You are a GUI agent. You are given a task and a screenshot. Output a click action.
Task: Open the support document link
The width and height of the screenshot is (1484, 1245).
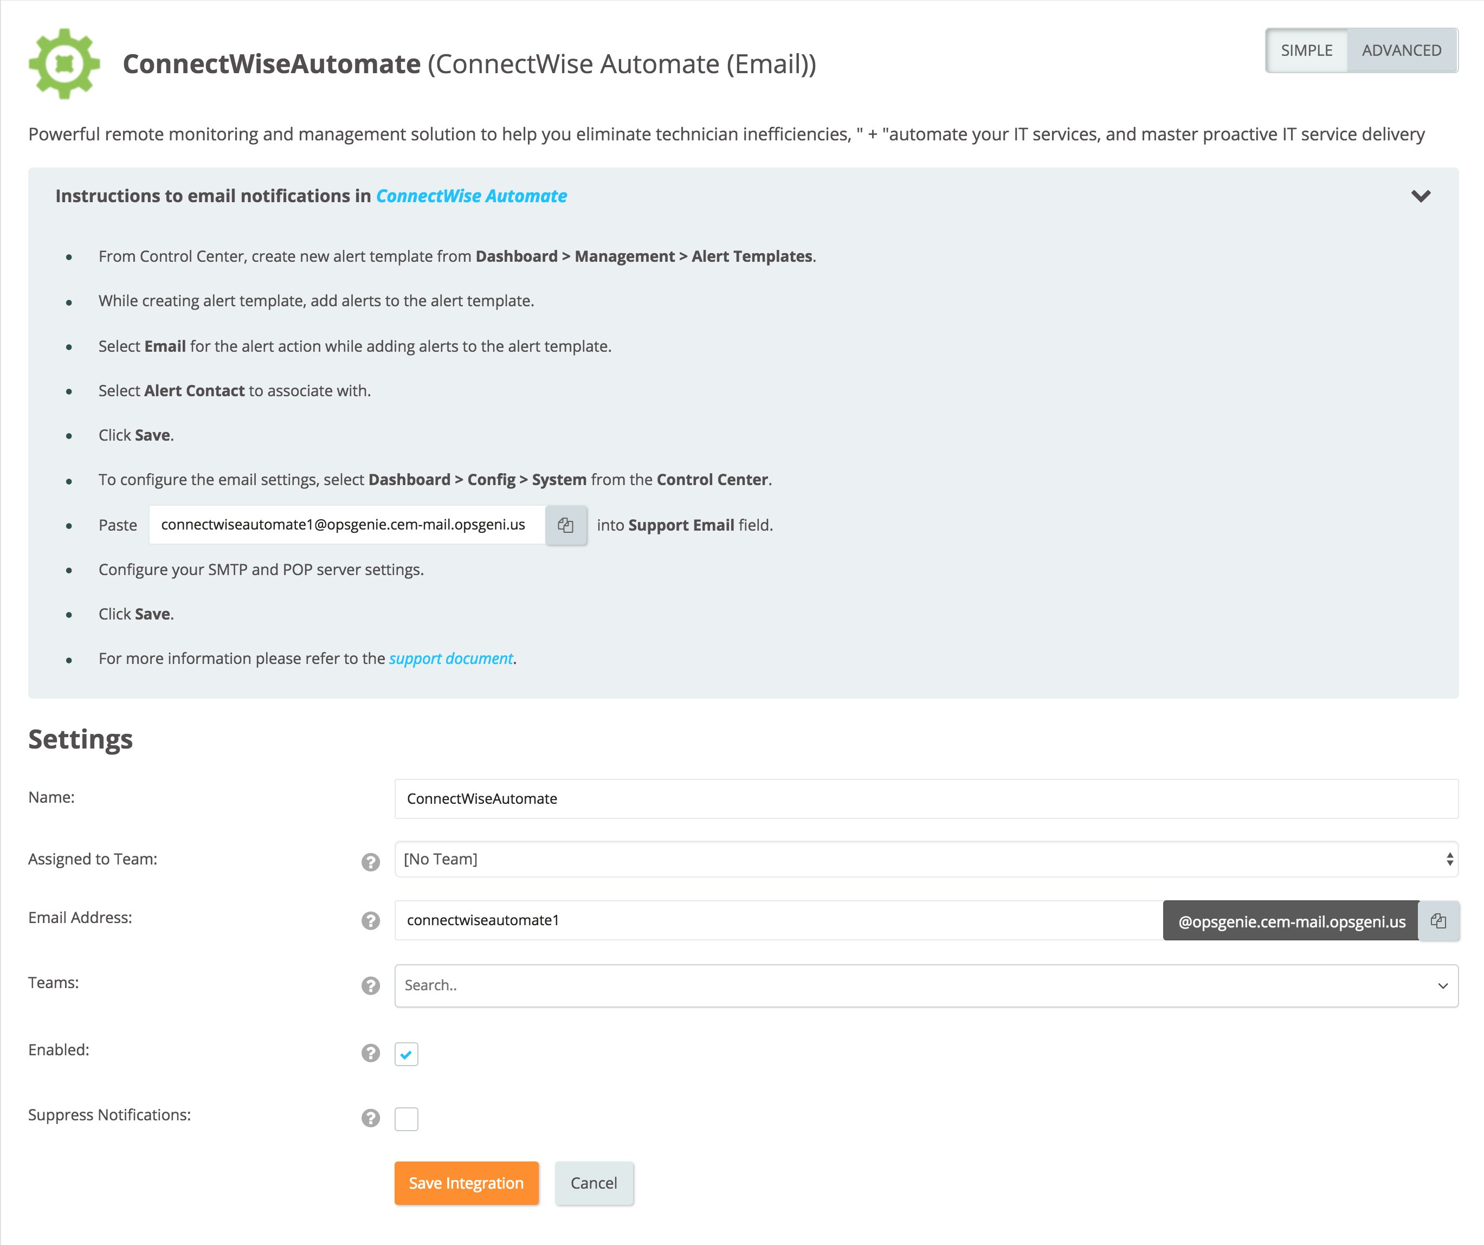point(451,659)
